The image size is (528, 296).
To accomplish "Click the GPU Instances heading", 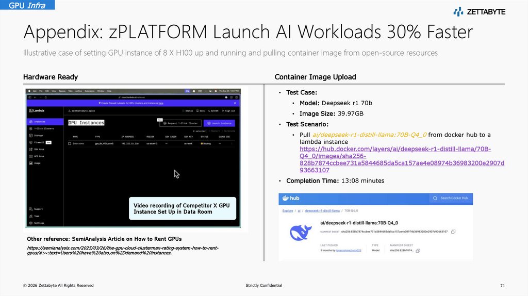I will 86,123.
